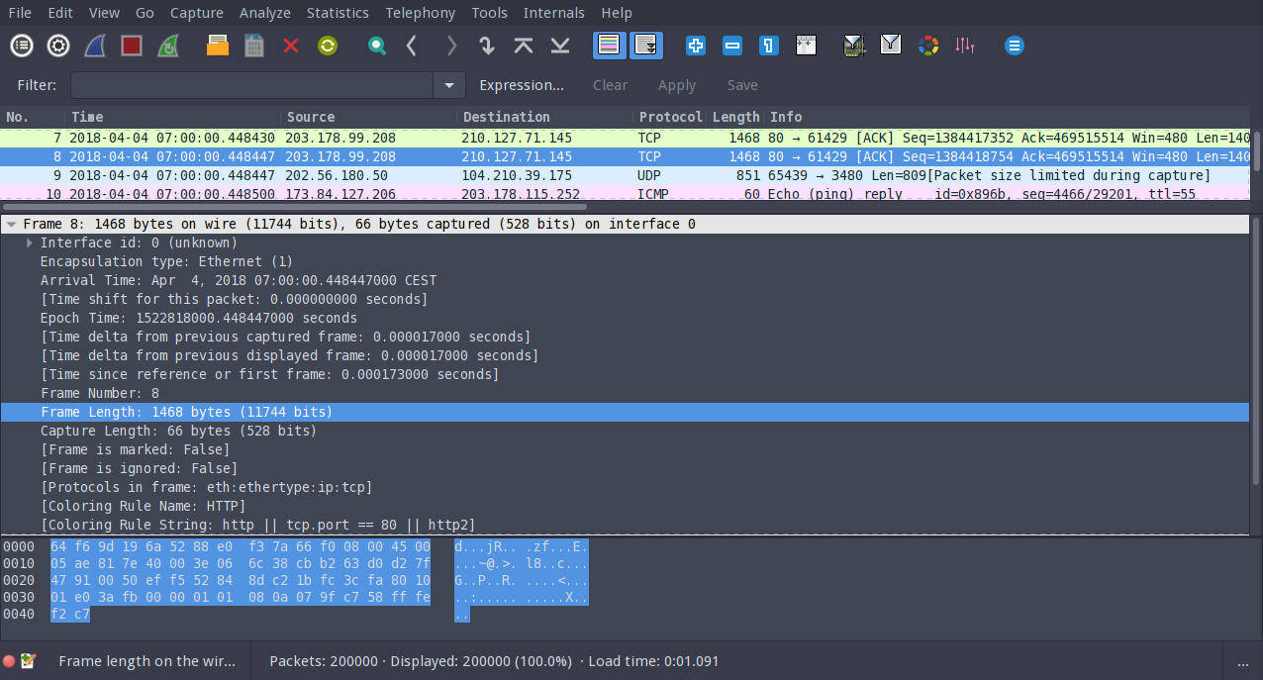Expand the Interface id subtree
1263x680 pixels.
30,243
